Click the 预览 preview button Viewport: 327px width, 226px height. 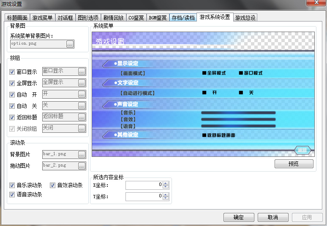point(294,164)
